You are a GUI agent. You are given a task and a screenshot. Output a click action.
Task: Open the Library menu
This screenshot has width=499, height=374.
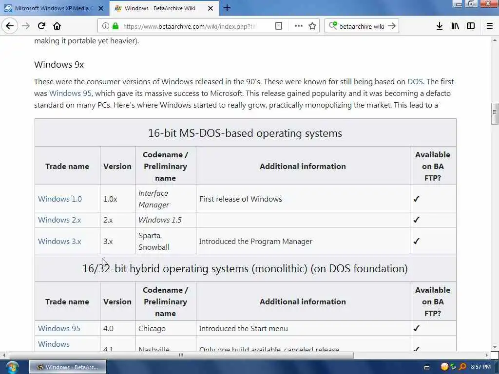pos(455,26)
